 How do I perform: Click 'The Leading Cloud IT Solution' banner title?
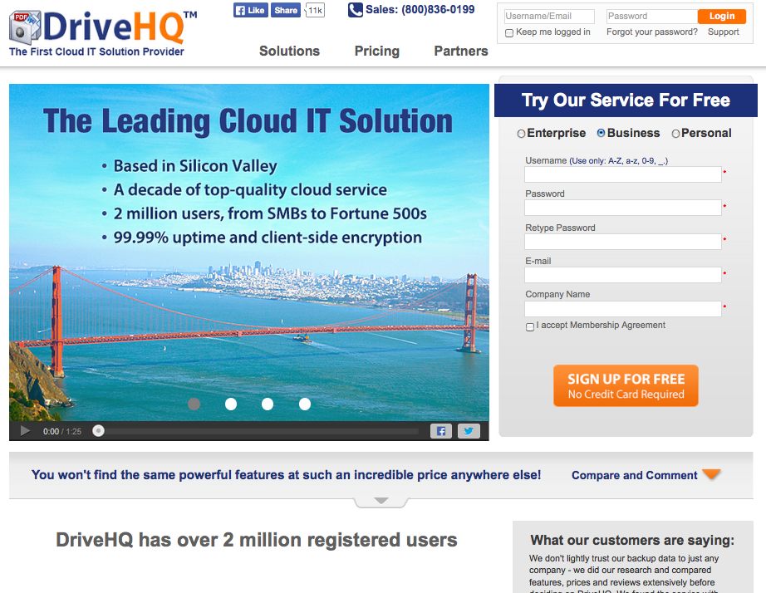(x=248, y=120)
